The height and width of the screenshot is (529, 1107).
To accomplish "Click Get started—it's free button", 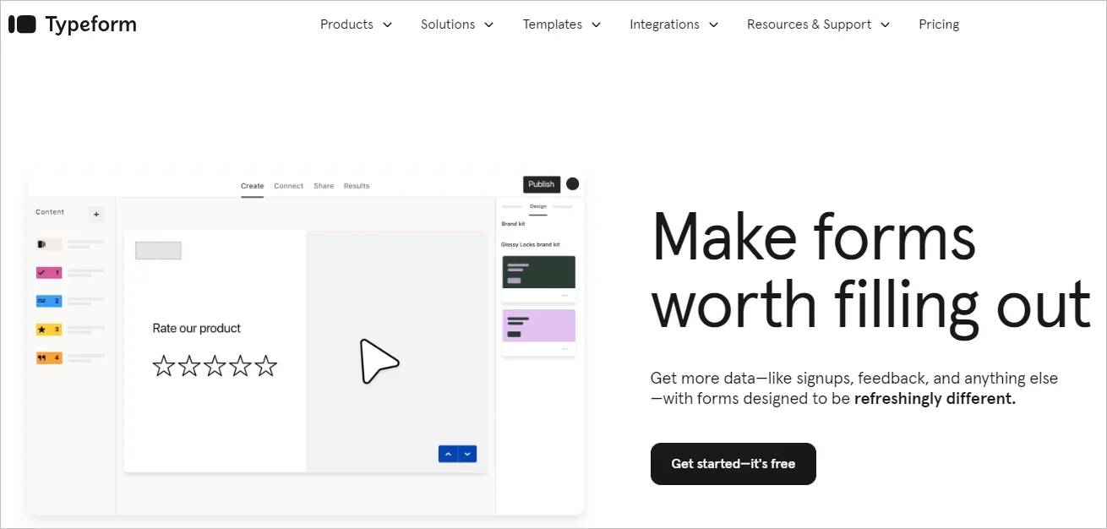I will click(x=733, y=464).
